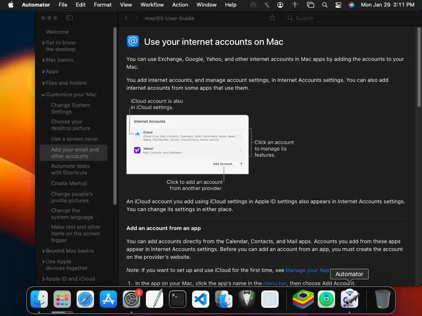Open the blank white app icon in Dock
Screen dimensions: 422x316
[270, 299]
